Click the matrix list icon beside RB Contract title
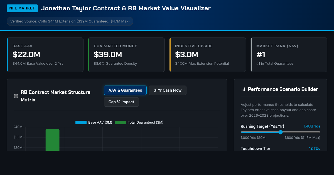 pos(16,96)
